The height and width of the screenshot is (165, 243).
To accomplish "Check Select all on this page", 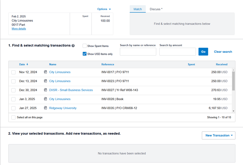I will 14,117.
